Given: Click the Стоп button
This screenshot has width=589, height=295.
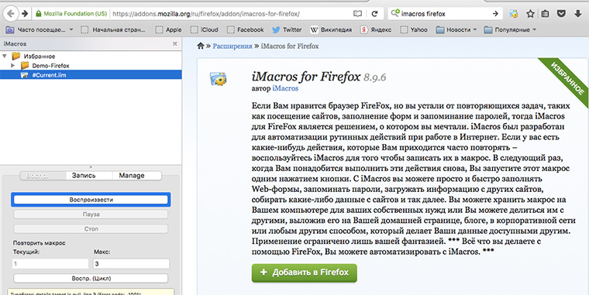Looking at the screenshot, I should pos(91,228).
